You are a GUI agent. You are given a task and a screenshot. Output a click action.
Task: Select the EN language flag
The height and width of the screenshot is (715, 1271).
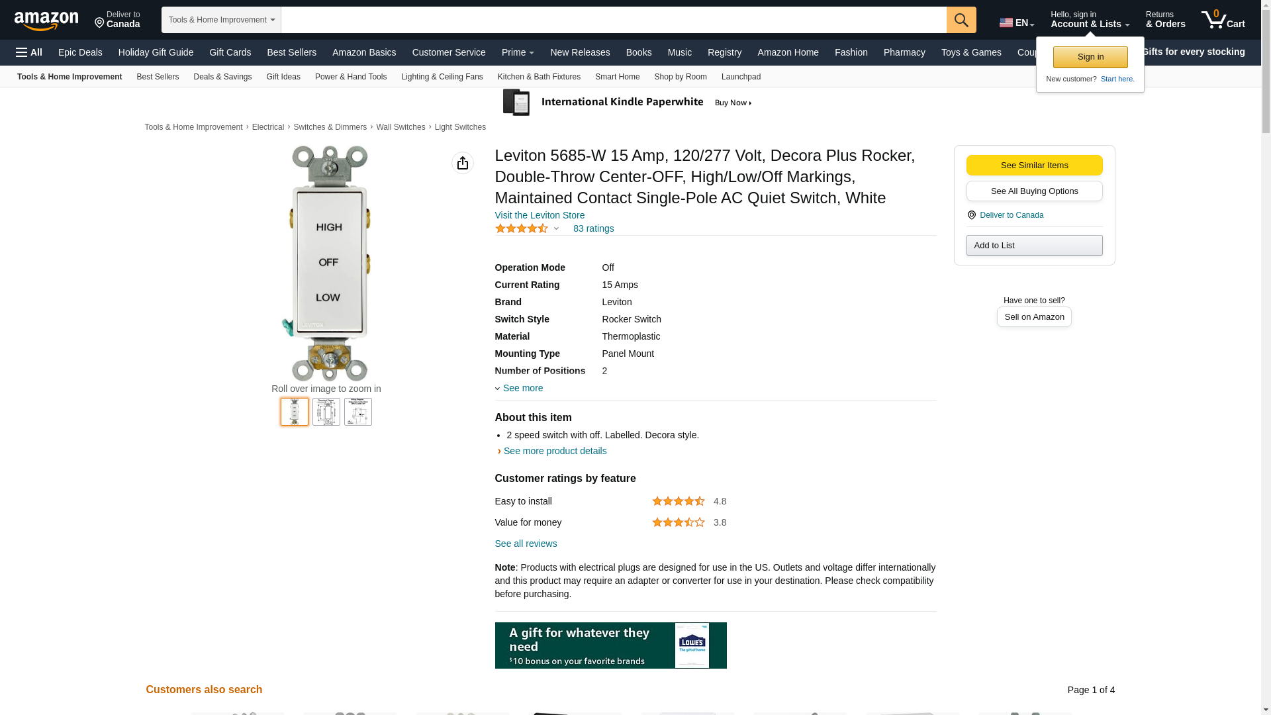coord(1017,23)
